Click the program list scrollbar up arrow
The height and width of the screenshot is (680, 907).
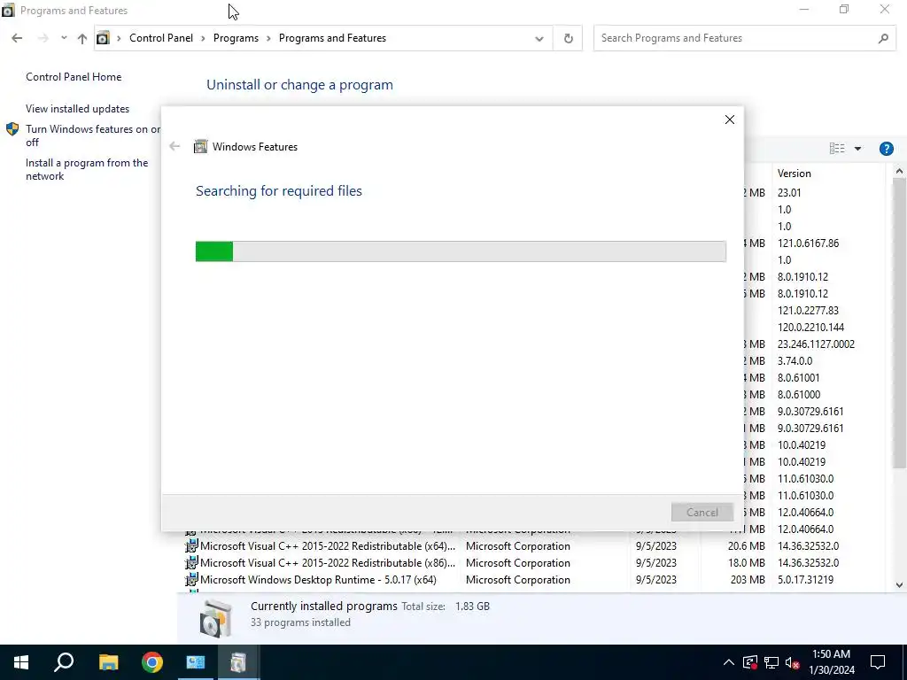(x=899, y=171)
